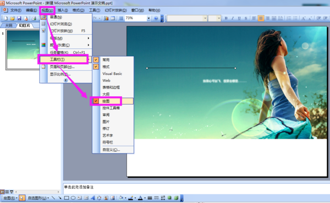Underline the selected text
Image resolution: width=330 pixels, height=203 pixels.
(x=239, y=18)
